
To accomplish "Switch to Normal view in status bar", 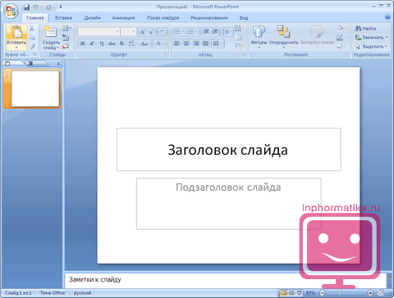I will (284, 293).
